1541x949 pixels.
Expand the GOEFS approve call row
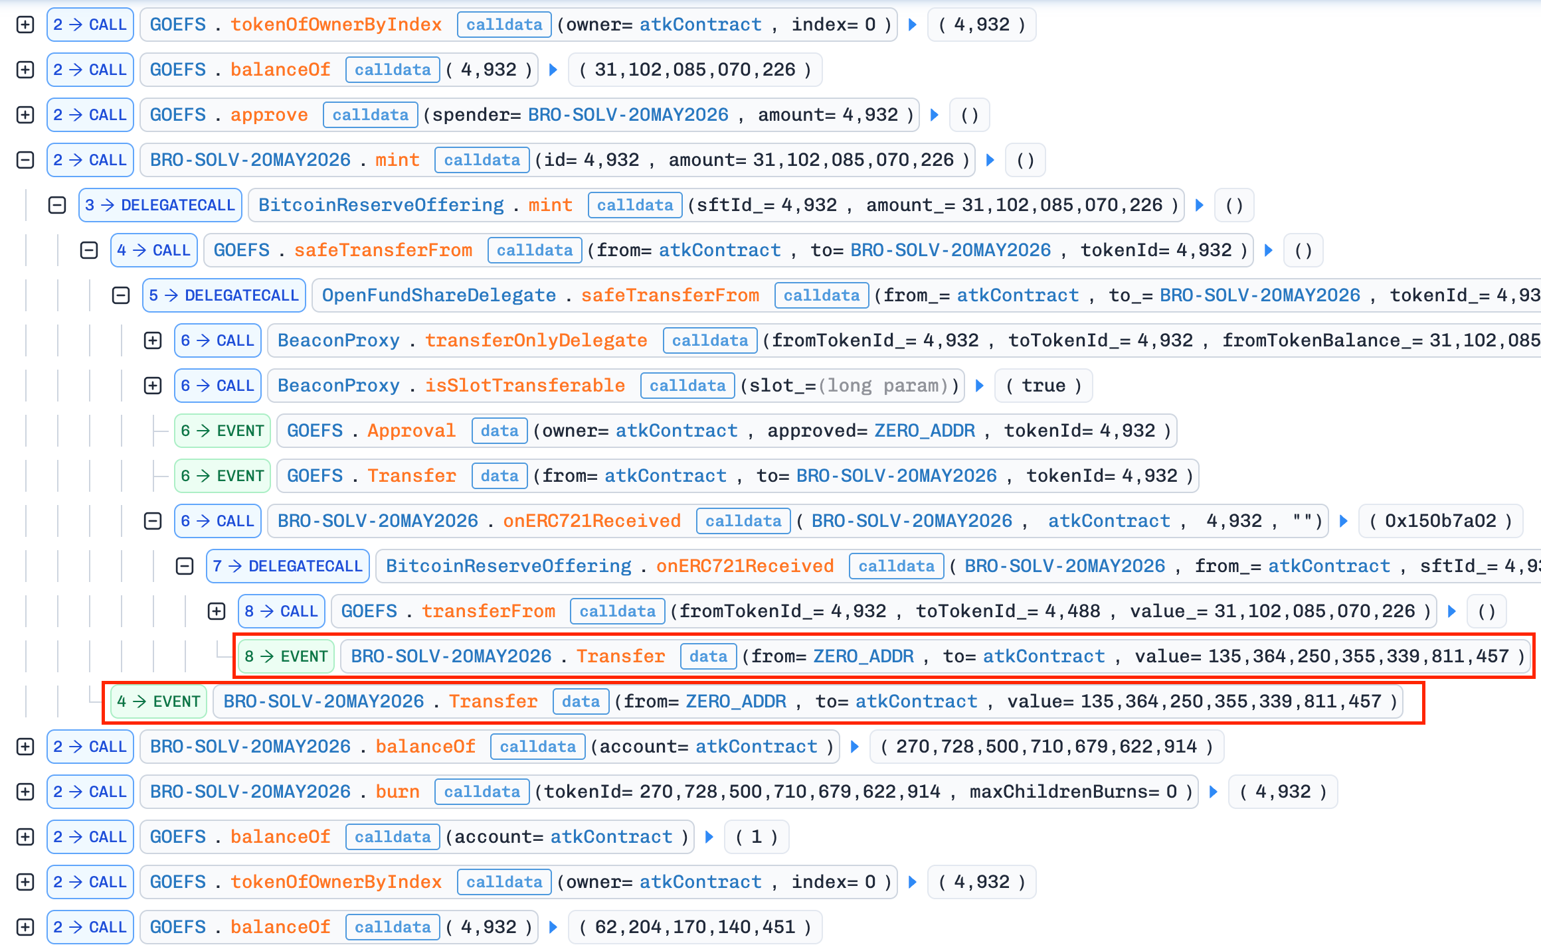coord(25,115)
